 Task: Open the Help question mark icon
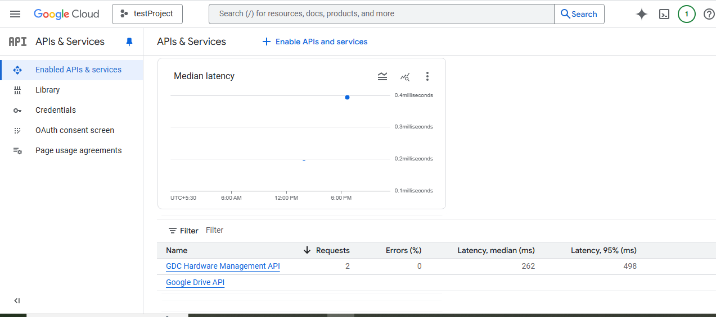pos(709,14)
